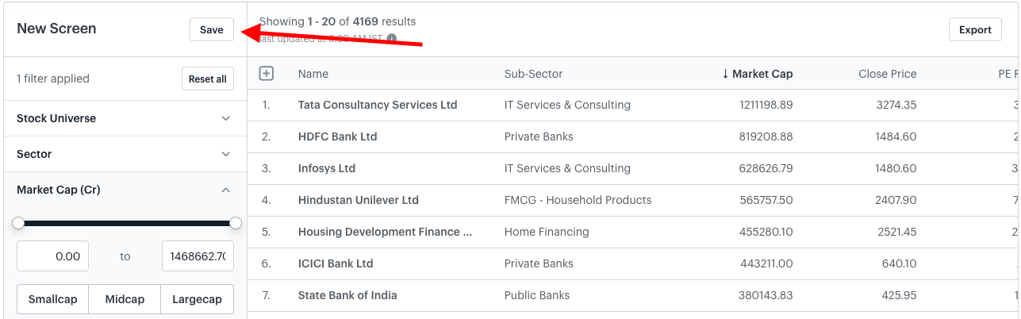1021x319 pixels.
Task: Select the Smallcap filter option
Action: click(52, 299)
